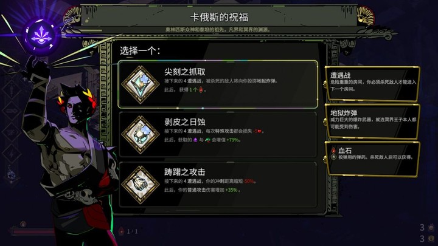Click the glowing purple Chaos orb symbol
Viewport: 438px width, 246px height.
(41, 36)
